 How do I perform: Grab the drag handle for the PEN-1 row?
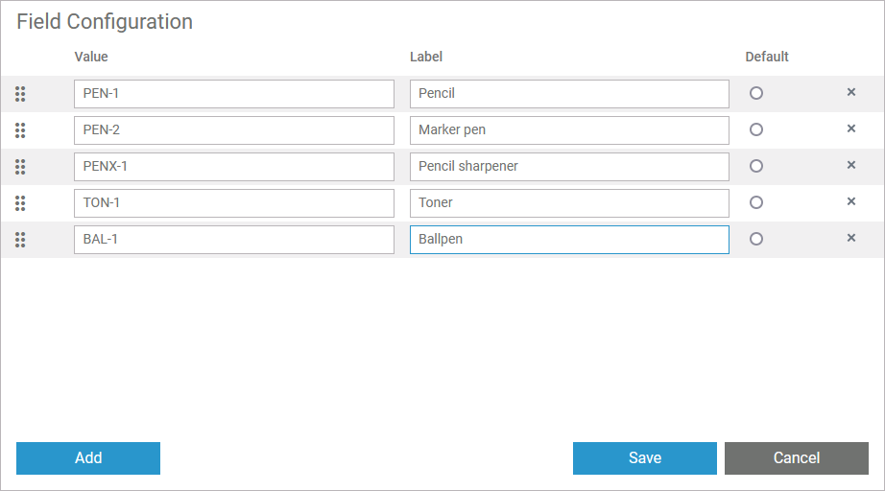coord(20,94)
